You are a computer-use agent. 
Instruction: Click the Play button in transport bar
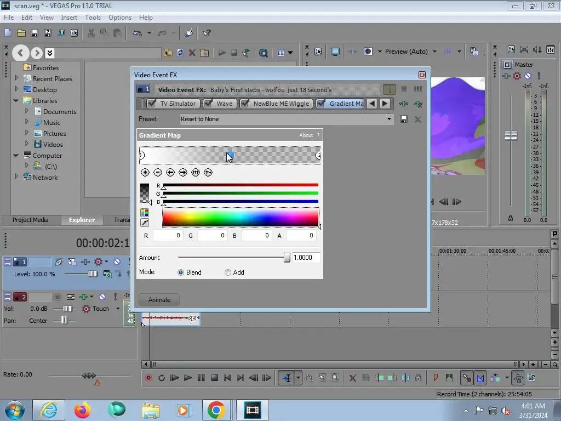pyautogui.click(x=188, y=378)
